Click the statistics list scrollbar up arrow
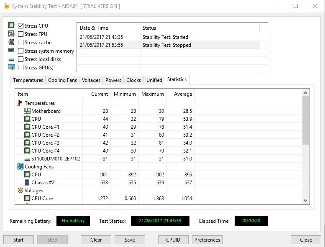 point(305,93)
